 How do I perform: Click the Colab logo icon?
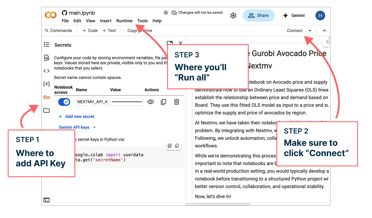[51, 15]
